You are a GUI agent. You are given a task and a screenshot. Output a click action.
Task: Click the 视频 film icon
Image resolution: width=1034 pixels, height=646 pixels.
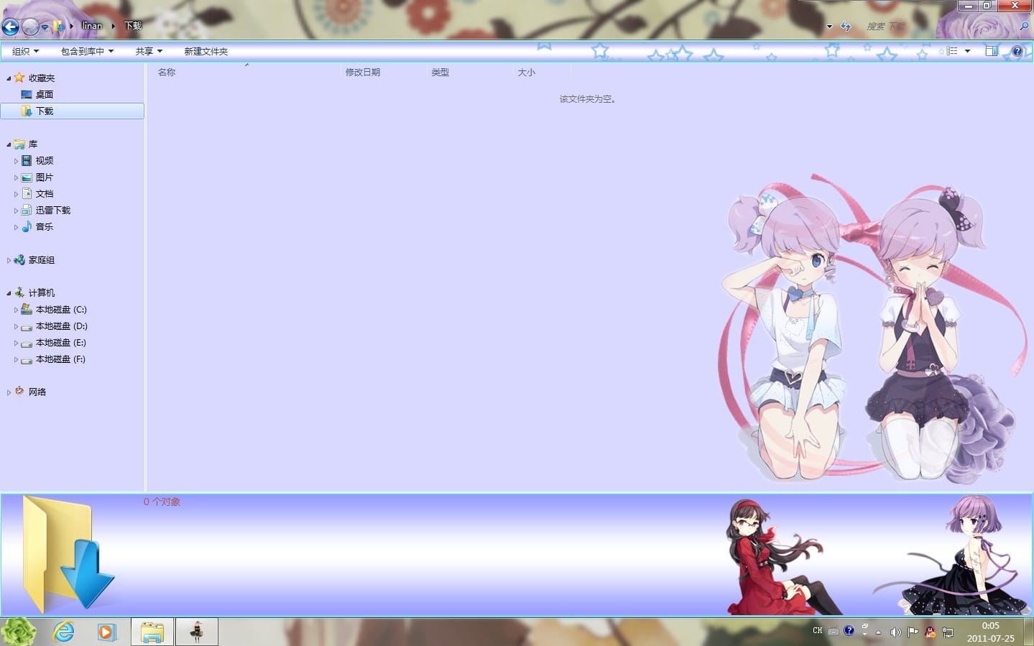point(27,160)
